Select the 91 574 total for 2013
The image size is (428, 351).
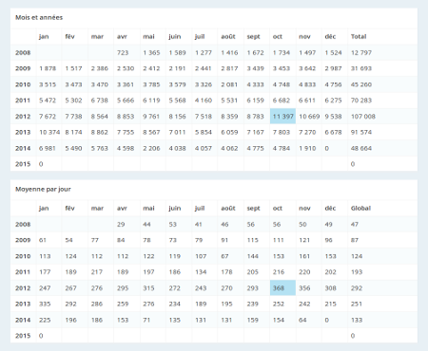coord(361,132)
